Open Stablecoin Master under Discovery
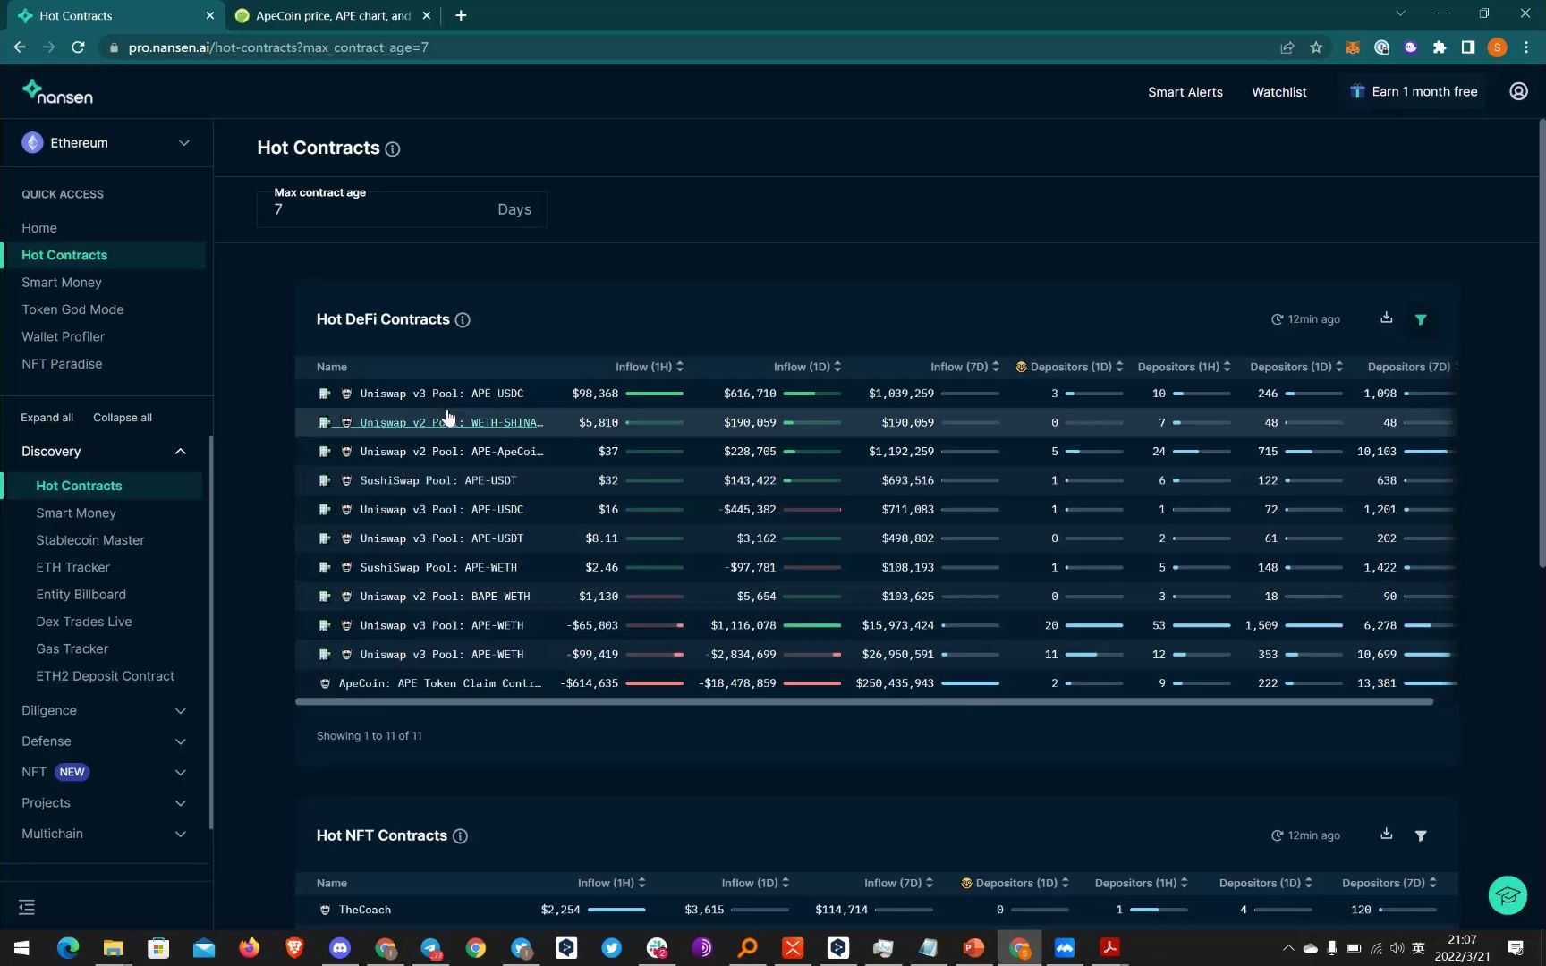The image size is (1546, 966). point(89,540)
